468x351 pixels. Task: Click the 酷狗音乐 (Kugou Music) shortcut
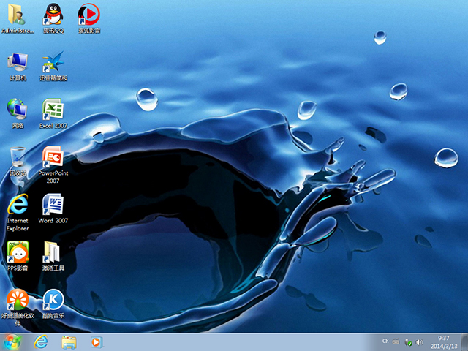53,299
